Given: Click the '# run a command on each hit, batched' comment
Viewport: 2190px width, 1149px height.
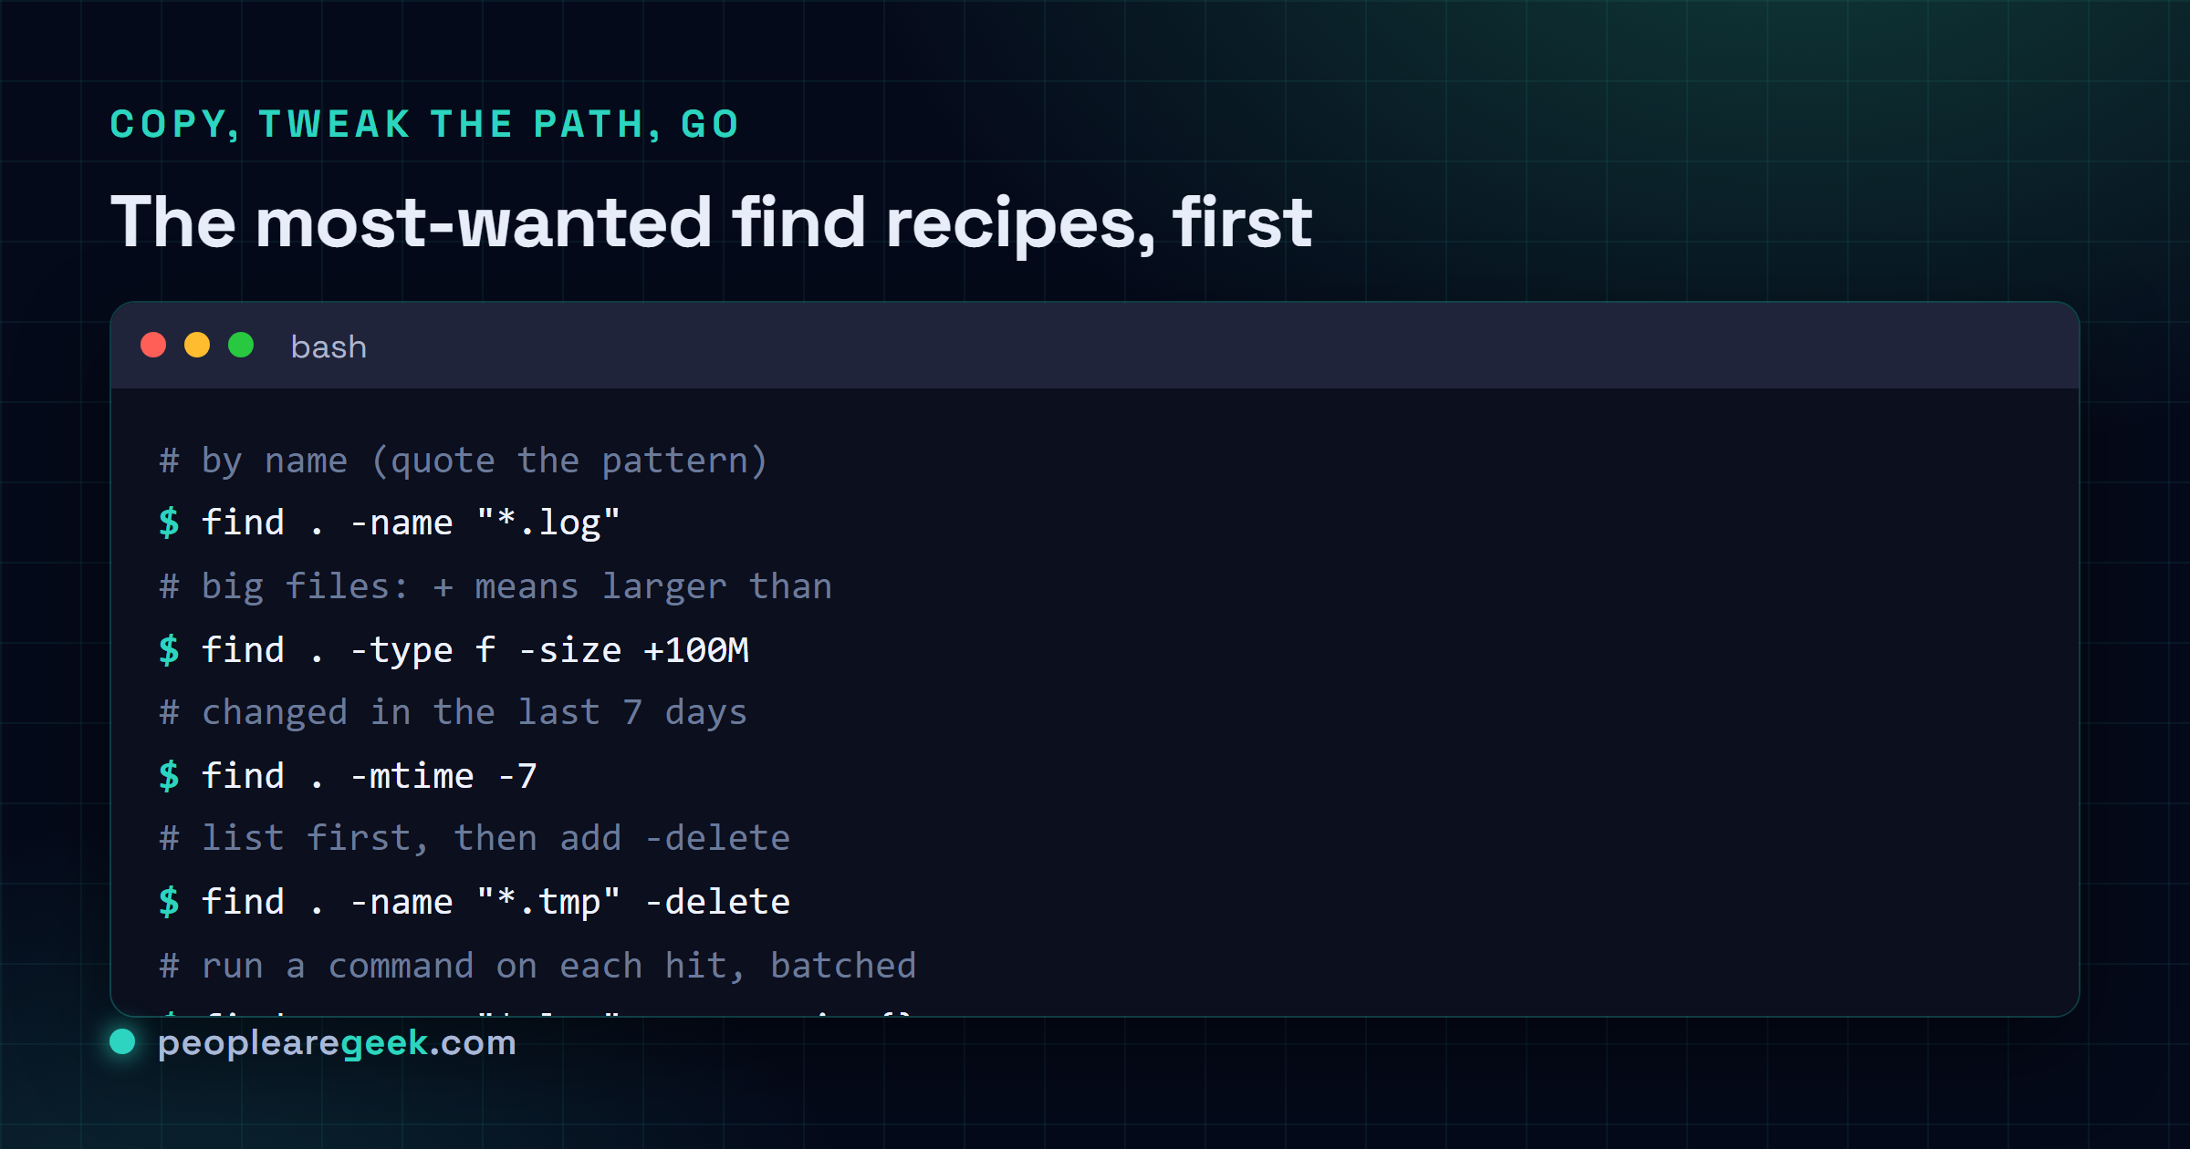Looking at the screenshot, I should (x=537, y=966).
